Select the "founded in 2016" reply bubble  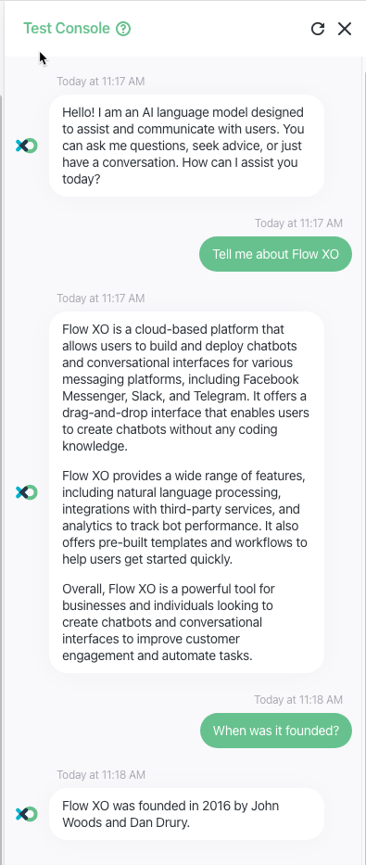coord(186,814)
